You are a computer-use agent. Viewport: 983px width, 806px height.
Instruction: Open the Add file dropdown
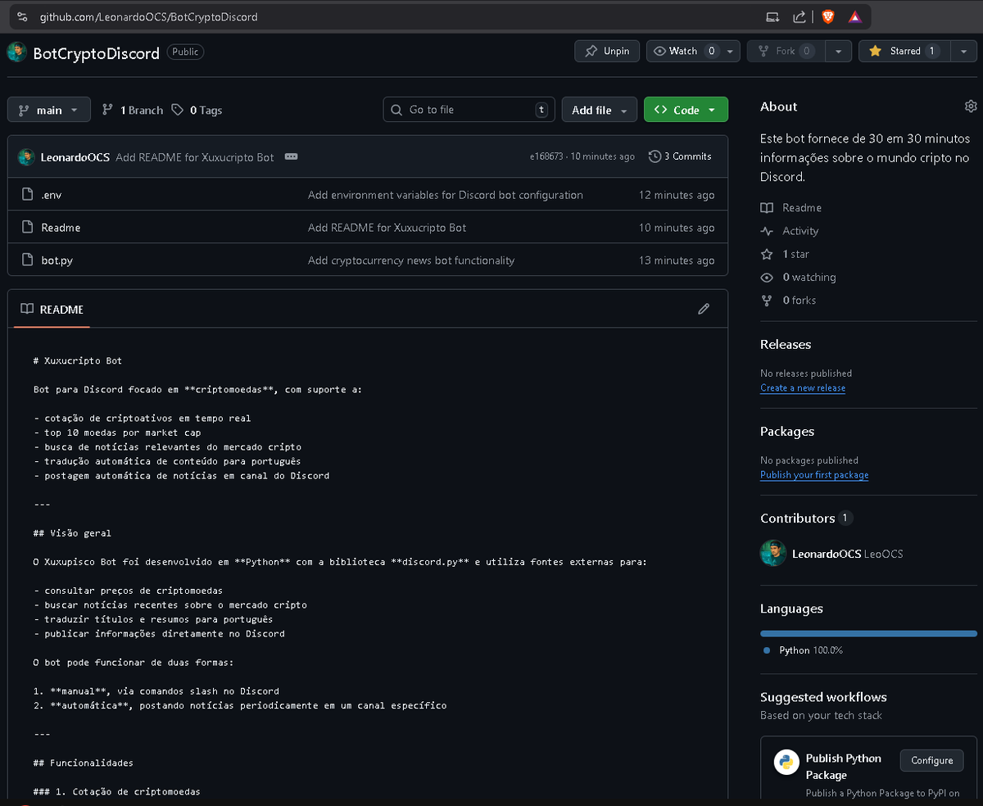point(600,110)
